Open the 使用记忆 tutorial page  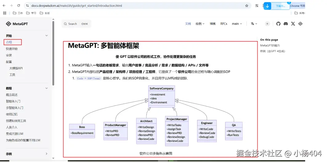[x=12, y=114]
